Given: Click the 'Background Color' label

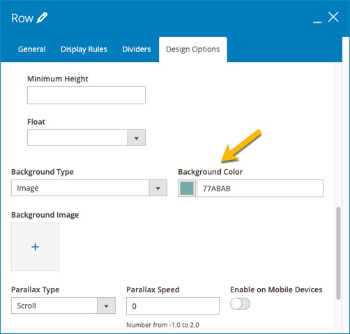Looking at the screenshot, I should click(211, 172).
